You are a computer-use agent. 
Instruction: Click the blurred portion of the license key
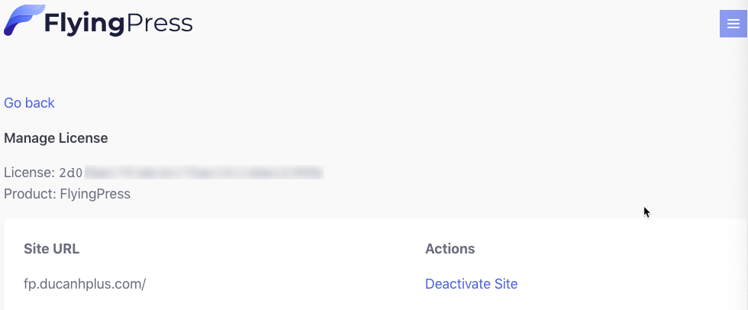click(203, 173)
